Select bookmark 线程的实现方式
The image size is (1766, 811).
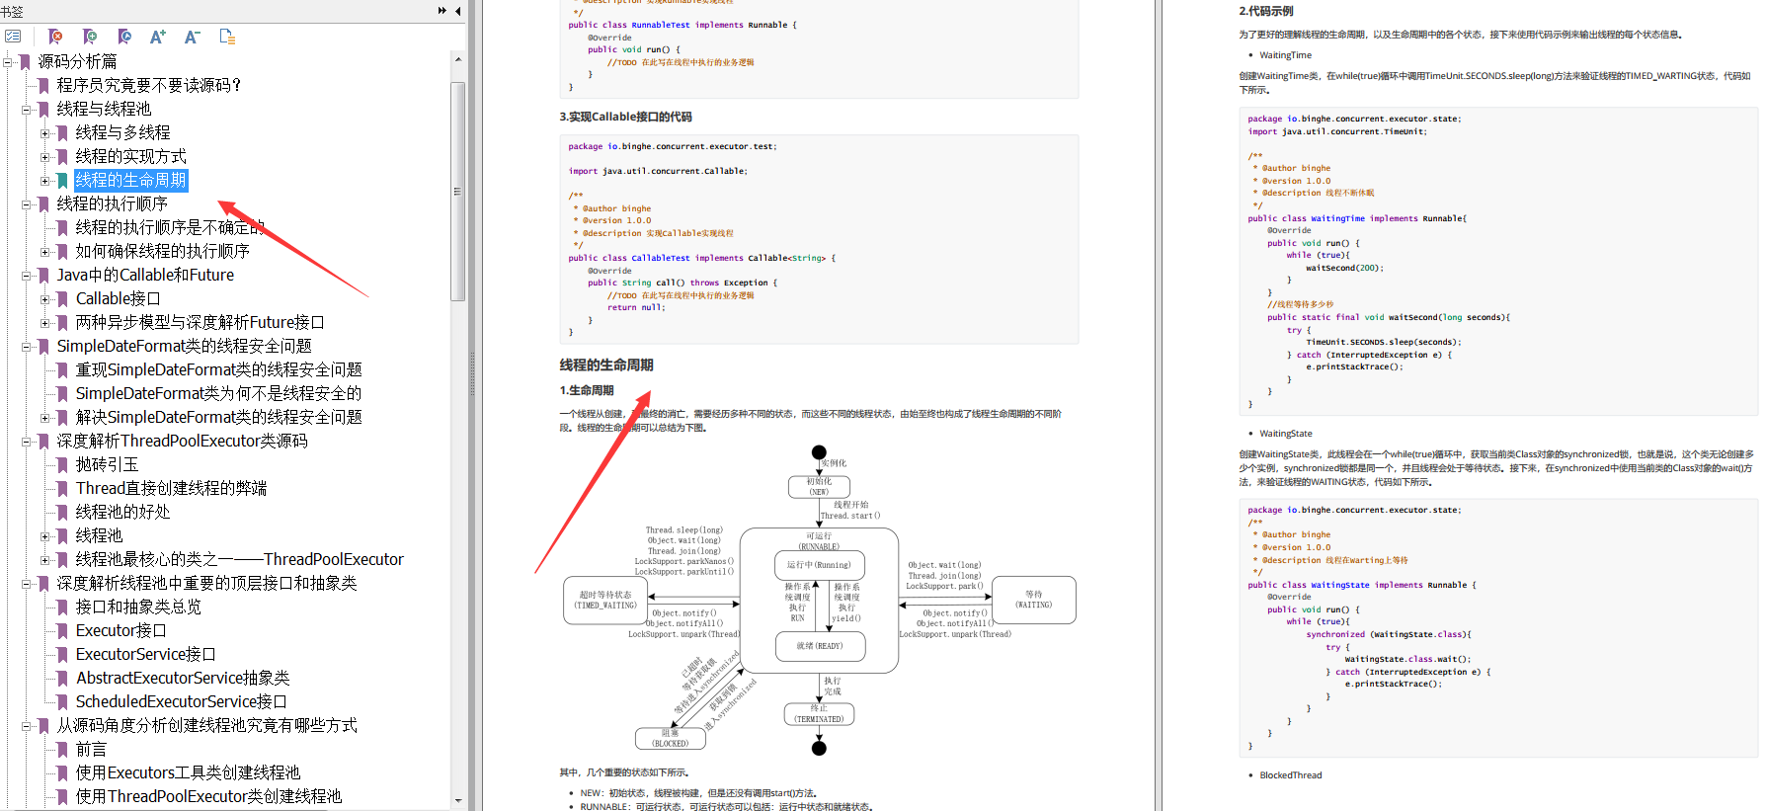tap(130, 156)
